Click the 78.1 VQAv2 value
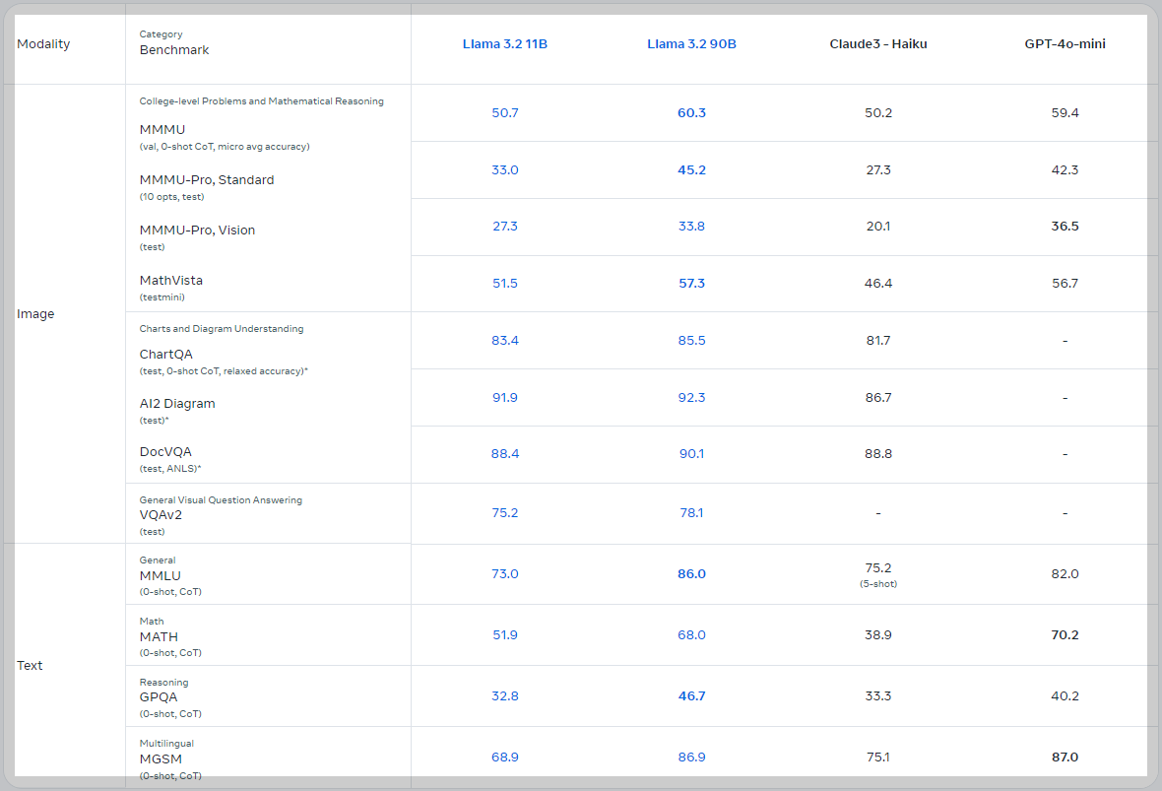 pyautogui.click(x=691, y=512)
